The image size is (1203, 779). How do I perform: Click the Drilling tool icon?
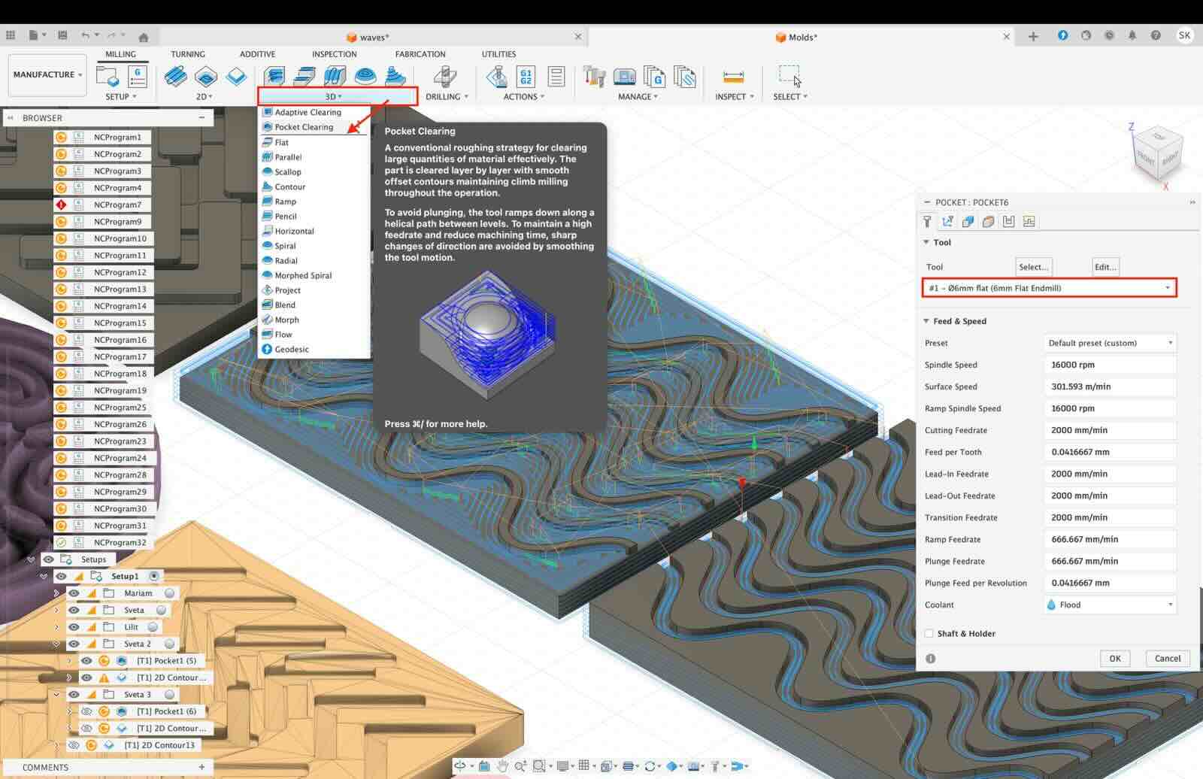[x=445, y=77]
